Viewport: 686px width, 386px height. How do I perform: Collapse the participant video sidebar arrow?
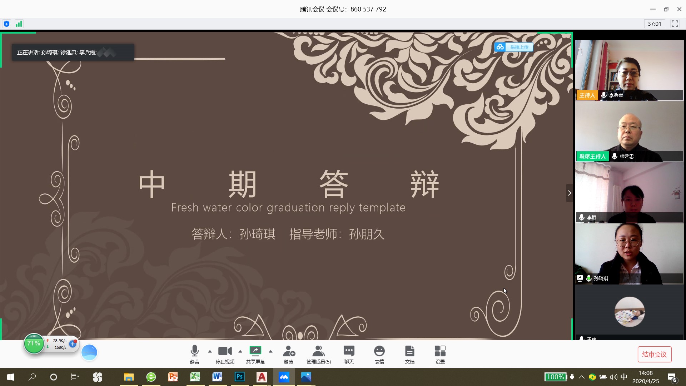point(569,193)
